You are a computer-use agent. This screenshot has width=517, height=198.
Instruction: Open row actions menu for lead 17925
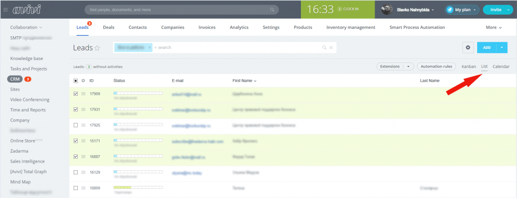83,125
